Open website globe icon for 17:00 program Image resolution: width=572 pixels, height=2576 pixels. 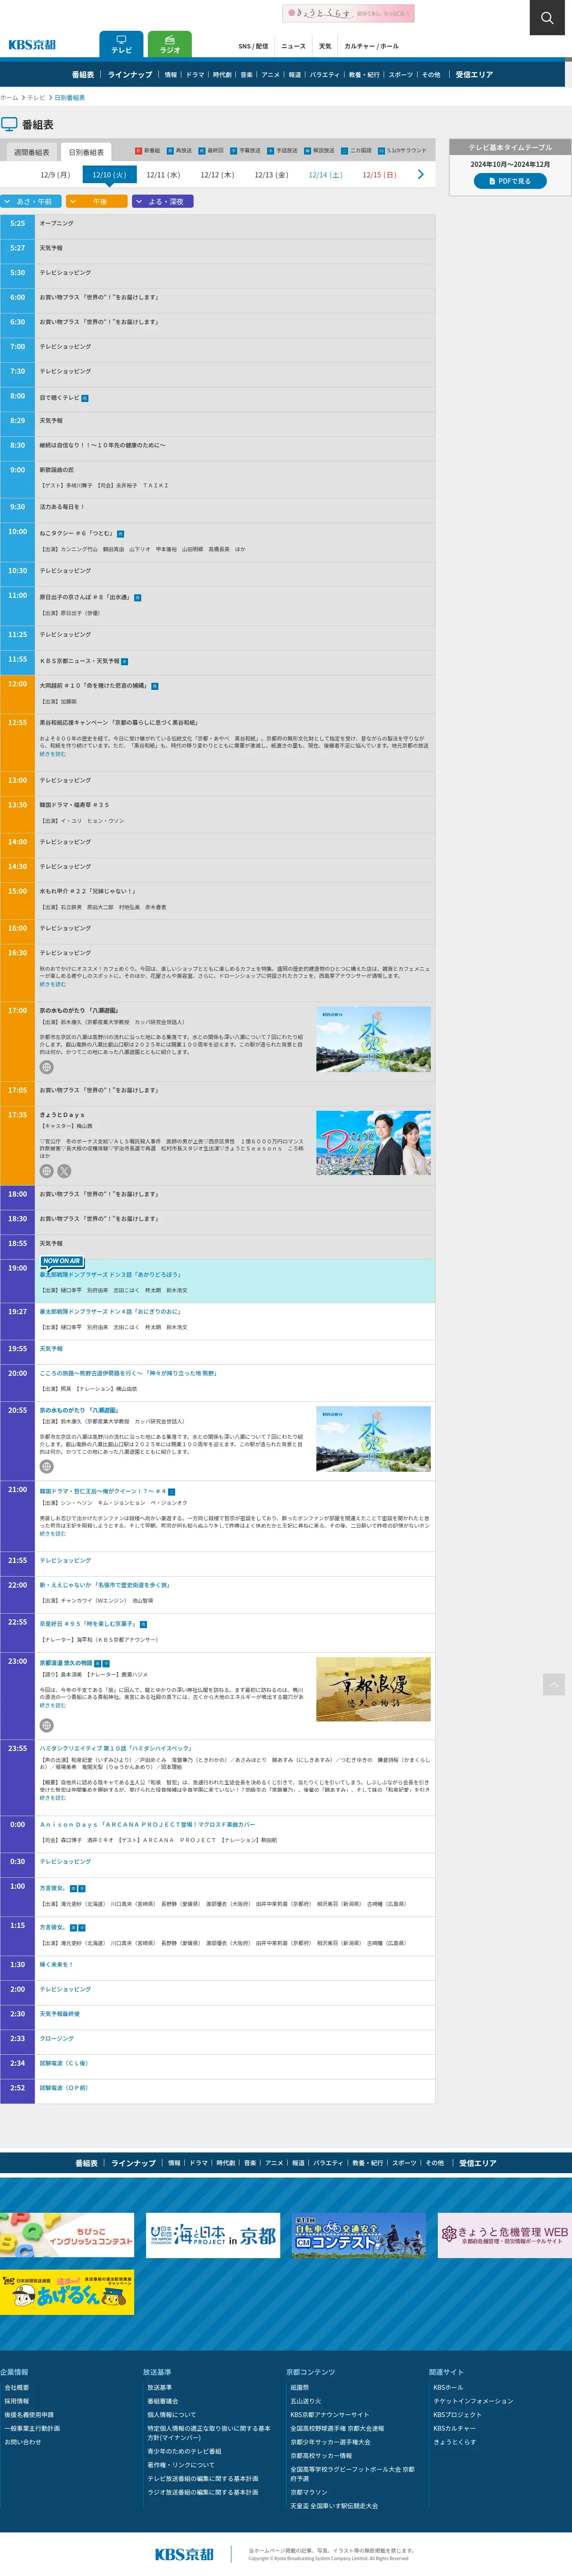pos(46,1067)
